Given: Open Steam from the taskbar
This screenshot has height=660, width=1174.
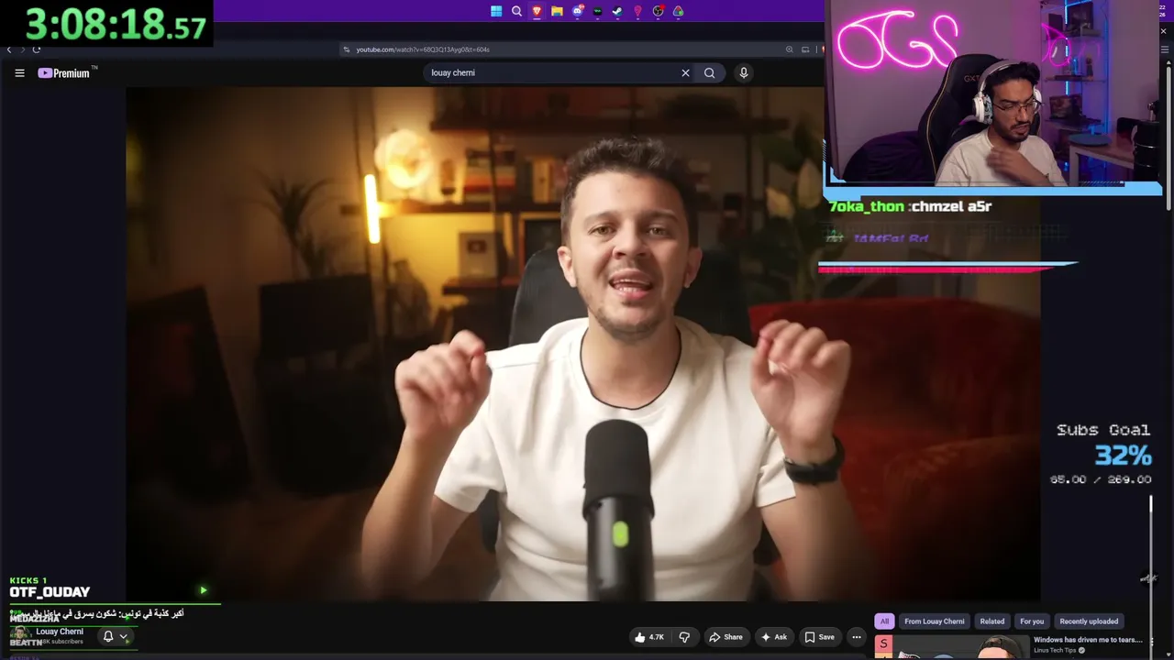Looking at the screenshot, I should [x=617, y=11].
